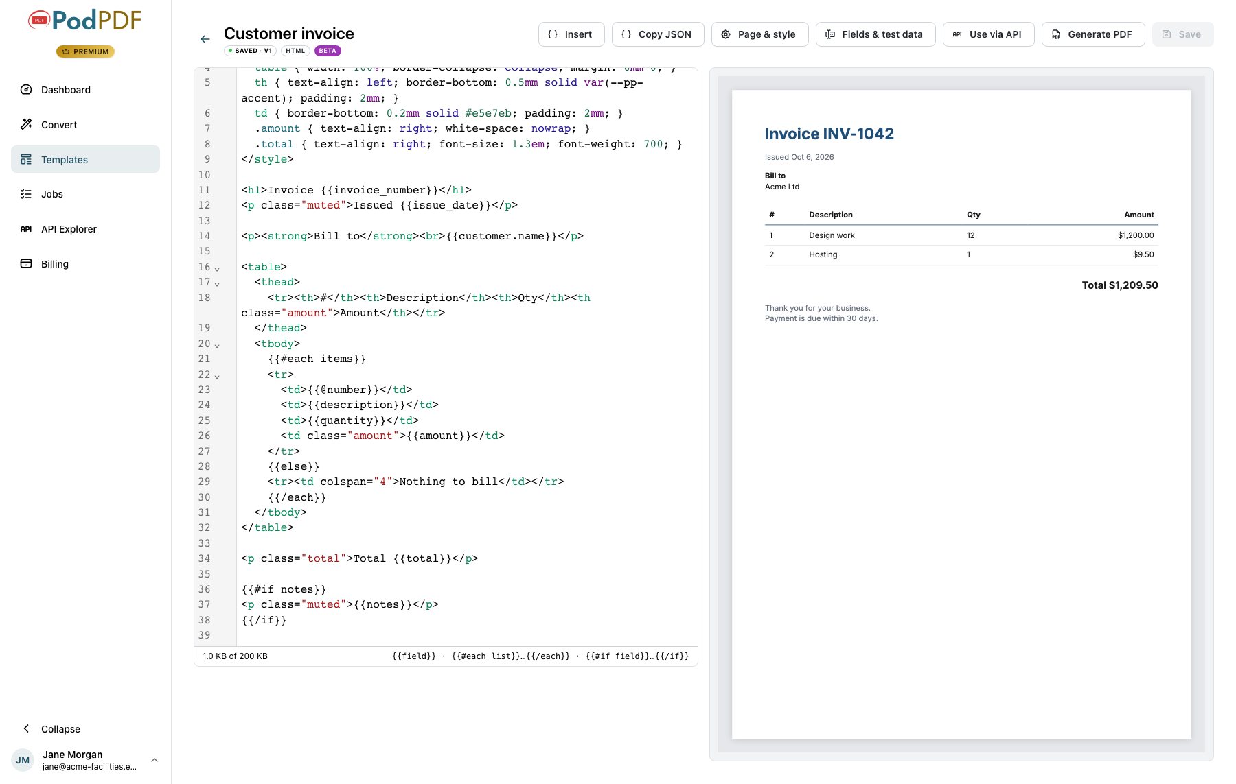Image resolution: width=1236 pixels, height=784 pixels.
Task: Open the Convert page
Action: (x=85, y=125)
